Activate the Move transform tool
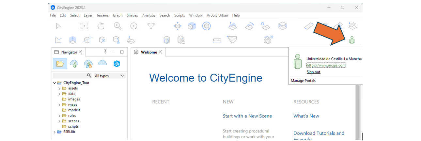421x141 pixels. point(177,26)
